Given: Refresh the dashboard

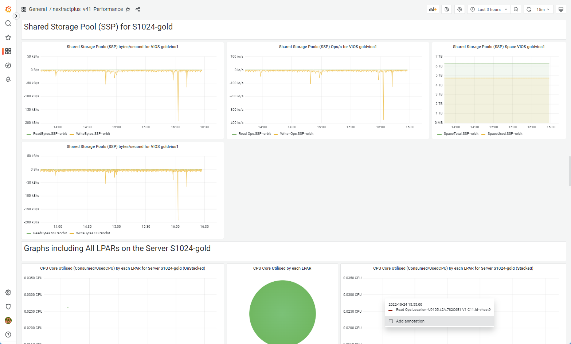Looking at the screenshot, I should 529,9.
